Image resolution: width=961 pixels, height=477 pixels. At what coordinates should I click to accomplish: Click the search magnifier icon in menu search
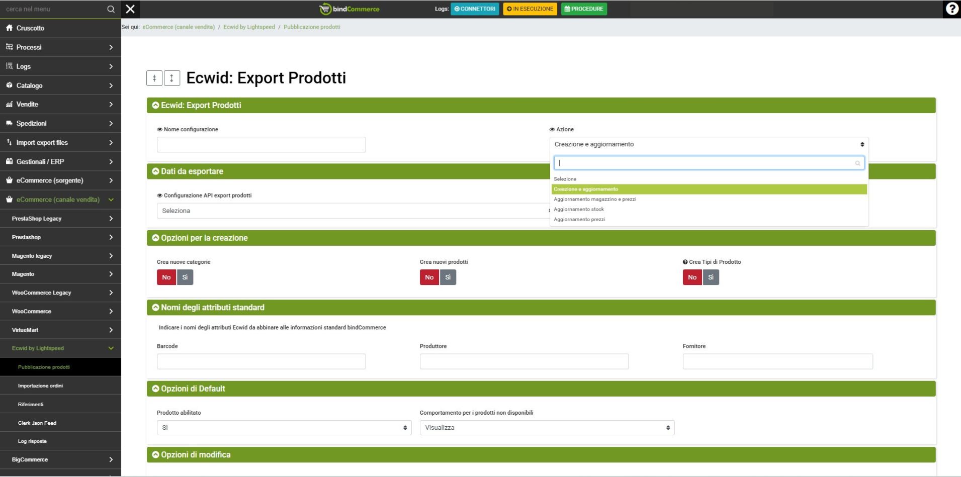coord(111,9)
